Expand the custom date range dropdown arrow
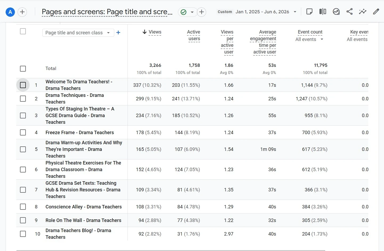 tap(295, 12)
